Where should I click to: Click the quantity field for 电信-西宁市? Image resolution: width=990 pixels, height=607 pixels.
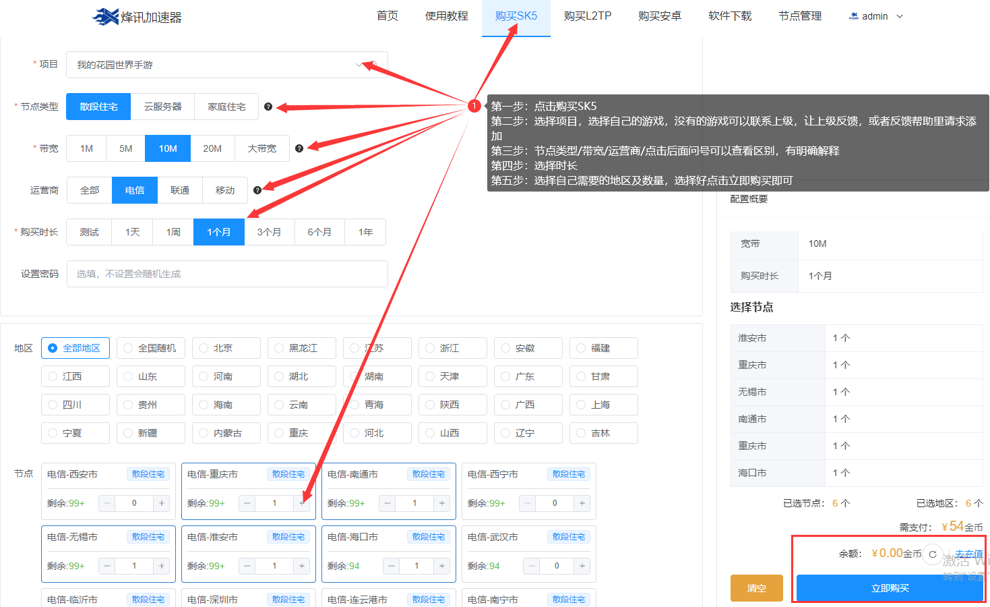[x=555, y=503]
